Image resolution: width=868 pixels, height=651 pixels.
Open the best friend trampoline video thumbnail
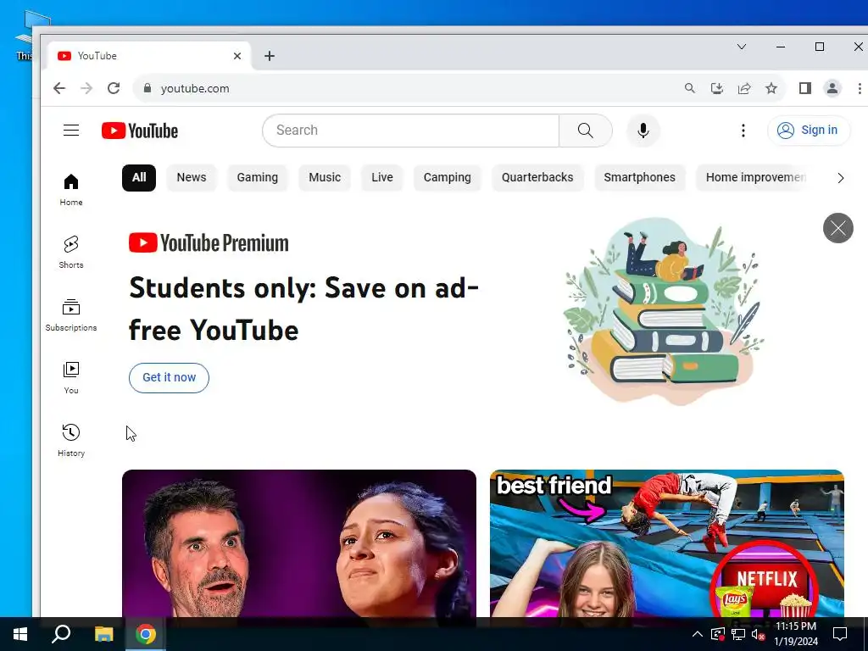(666, 543)
